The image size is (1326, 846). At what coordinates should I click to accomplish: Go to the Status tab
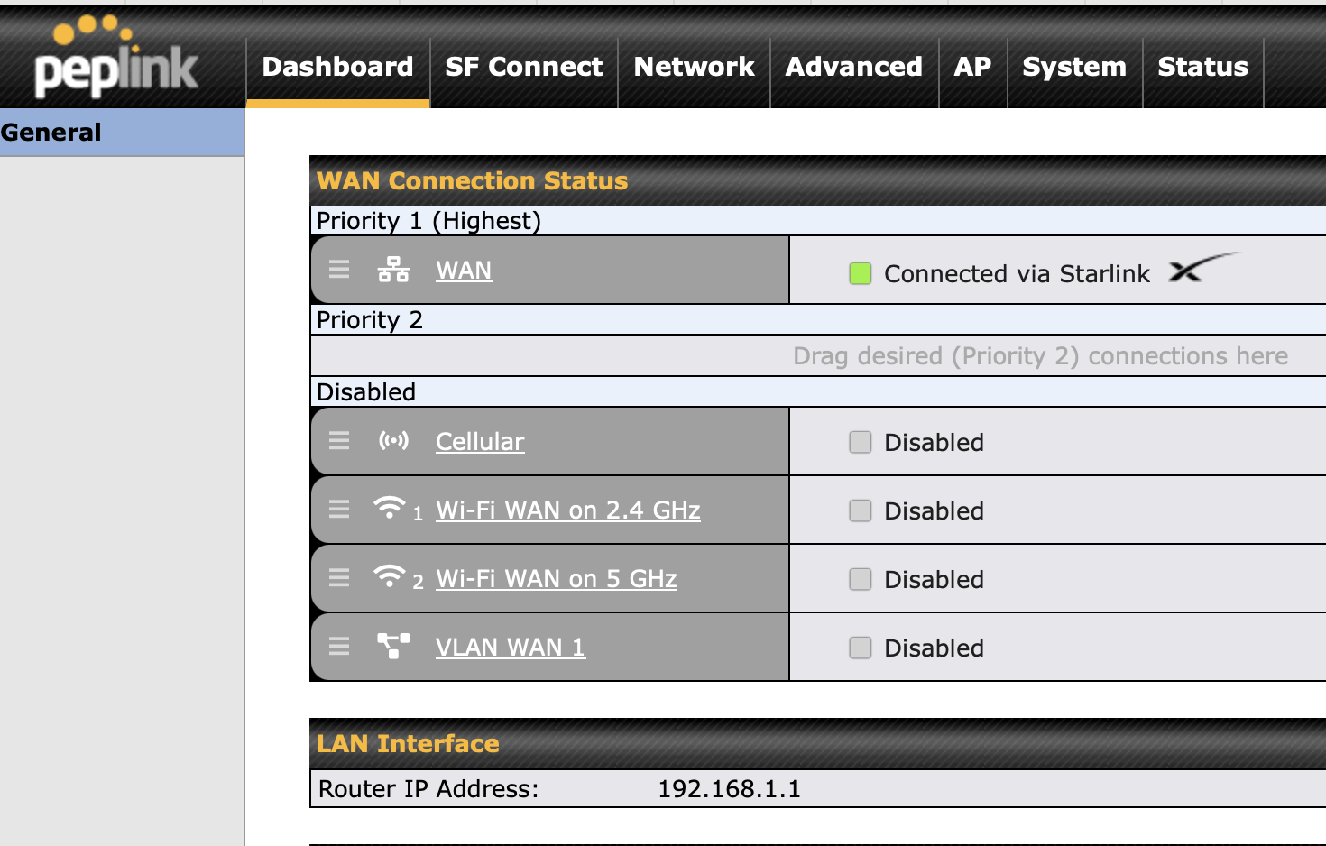1202,67
